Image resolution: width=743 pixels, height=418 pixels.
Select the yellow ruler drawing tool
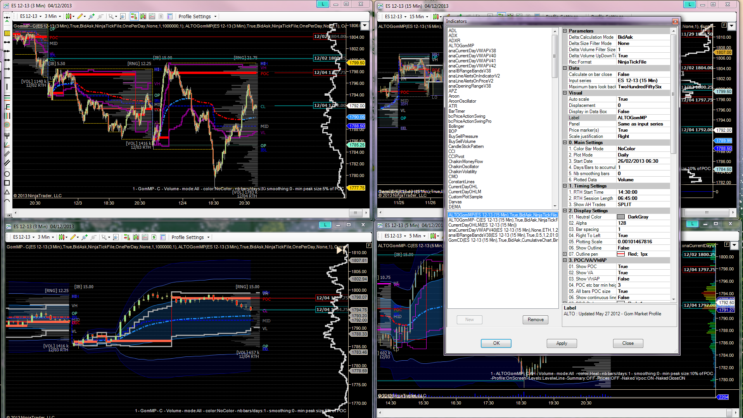7,33
